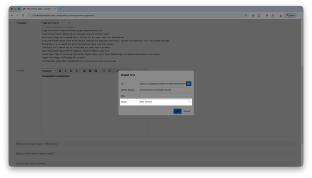
Task: Click the 'Insert link' dialog title
Action: point(128,75)
